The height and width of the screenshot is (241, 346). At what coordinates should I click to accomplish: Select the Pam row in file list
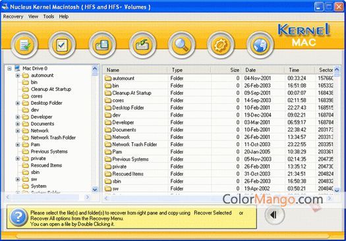tap(218, 151)
